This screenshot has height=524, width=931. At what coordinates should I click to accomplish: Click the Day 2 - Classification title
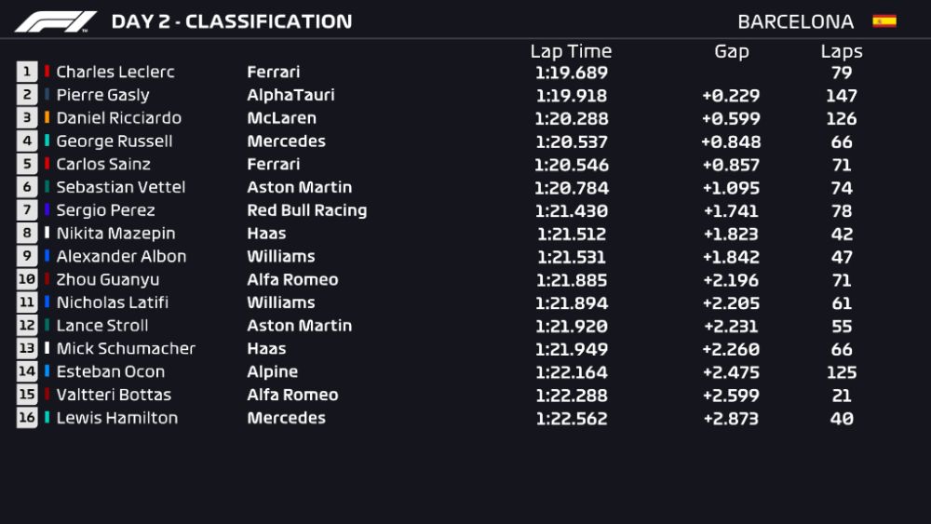tap(231, 21)
